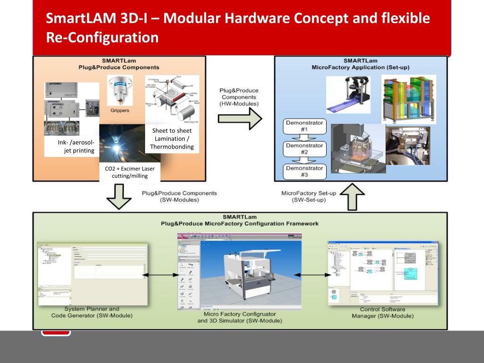Screen dimensions: 484x363
Task: Click the Demonstrator #3 box
Action: (x=305, y=172)
